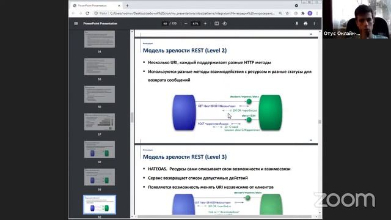
Task: Click bullet 'Несколько URI, каждый поддерживает разные HTTP методы'
Action: (210, 62)
